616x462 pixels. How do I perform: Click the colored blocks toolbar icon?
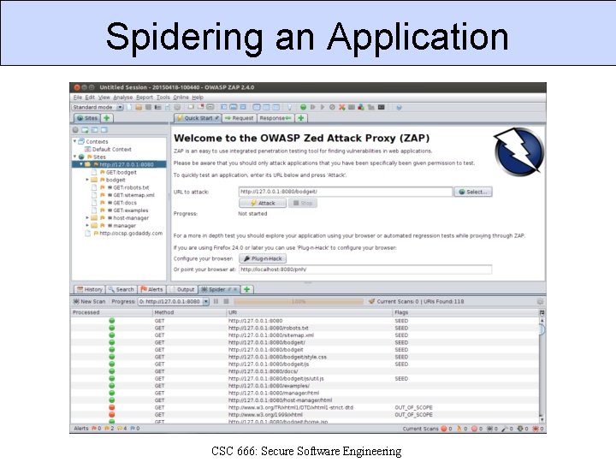pyautogui.click(x=361, y=107)
